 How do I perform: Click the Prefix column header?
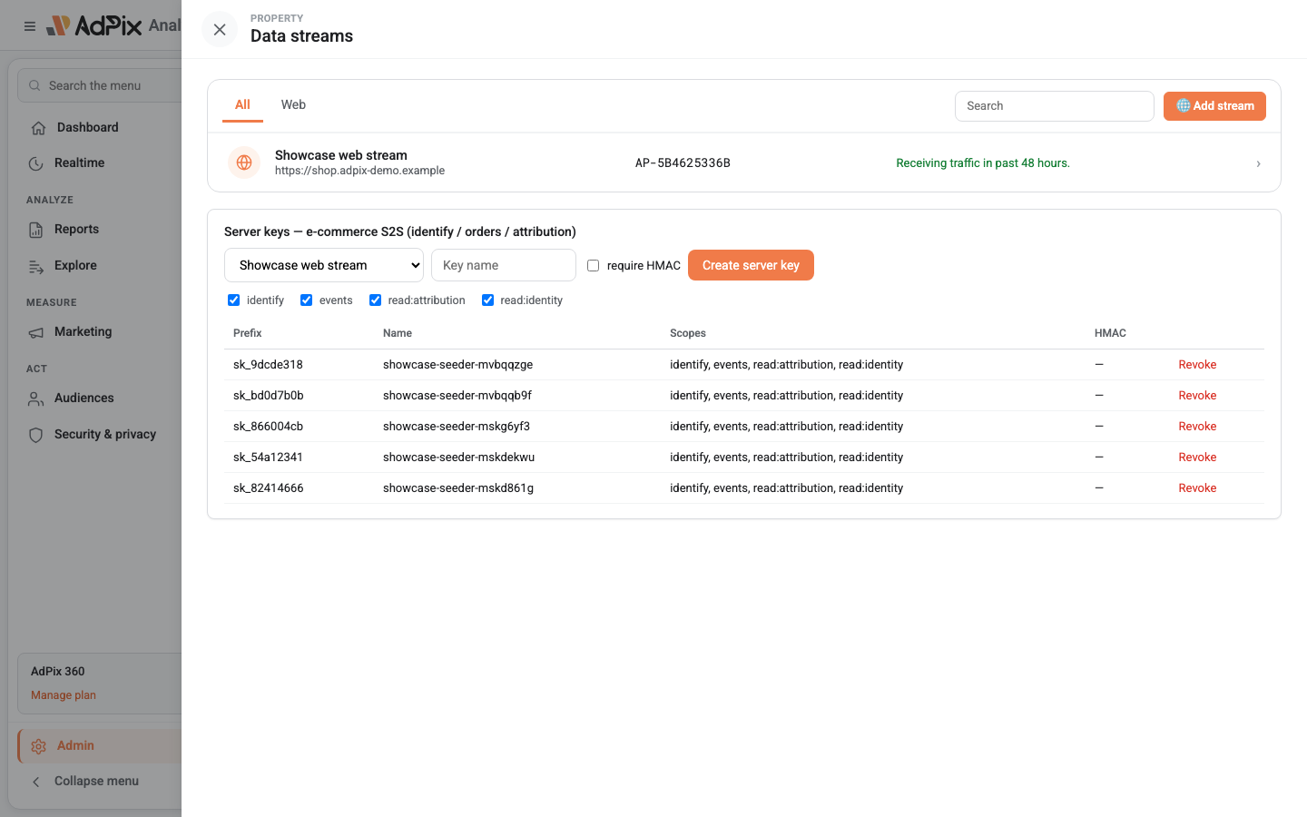248,333
